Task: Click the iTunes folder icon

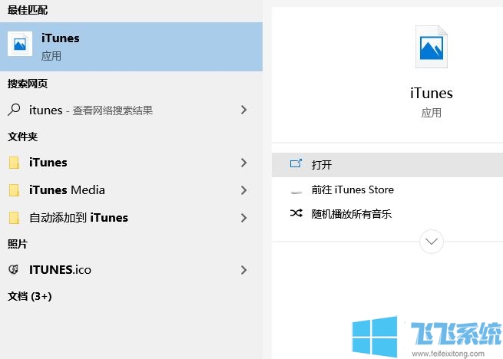Action: click(14, 163)
